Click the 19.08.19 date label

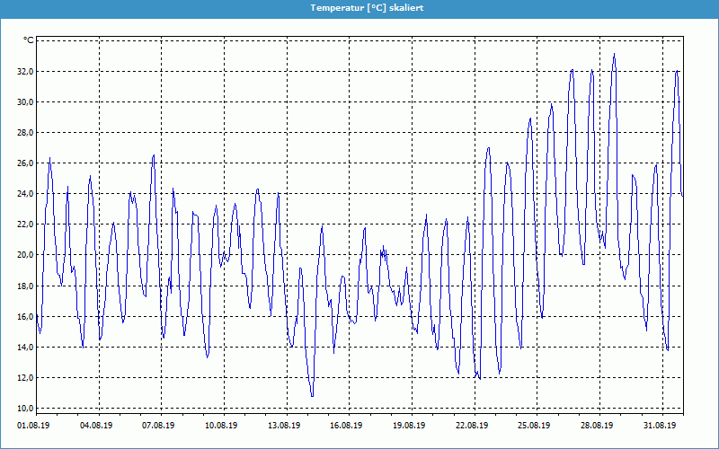(409, 427)
